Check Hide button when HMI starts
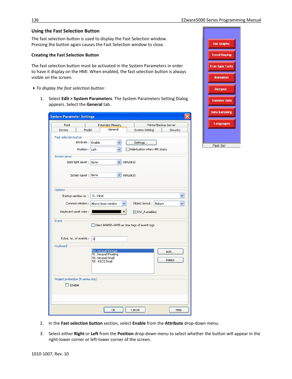 click(128, 149)
